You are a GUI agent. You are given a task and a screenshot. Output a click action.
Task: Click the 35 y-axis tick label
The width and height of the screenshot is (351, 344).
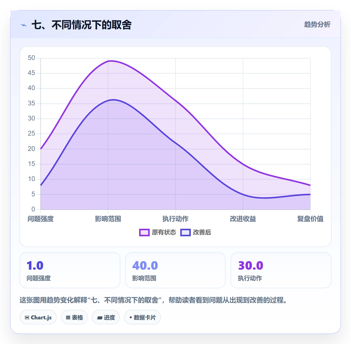(31, 103)
